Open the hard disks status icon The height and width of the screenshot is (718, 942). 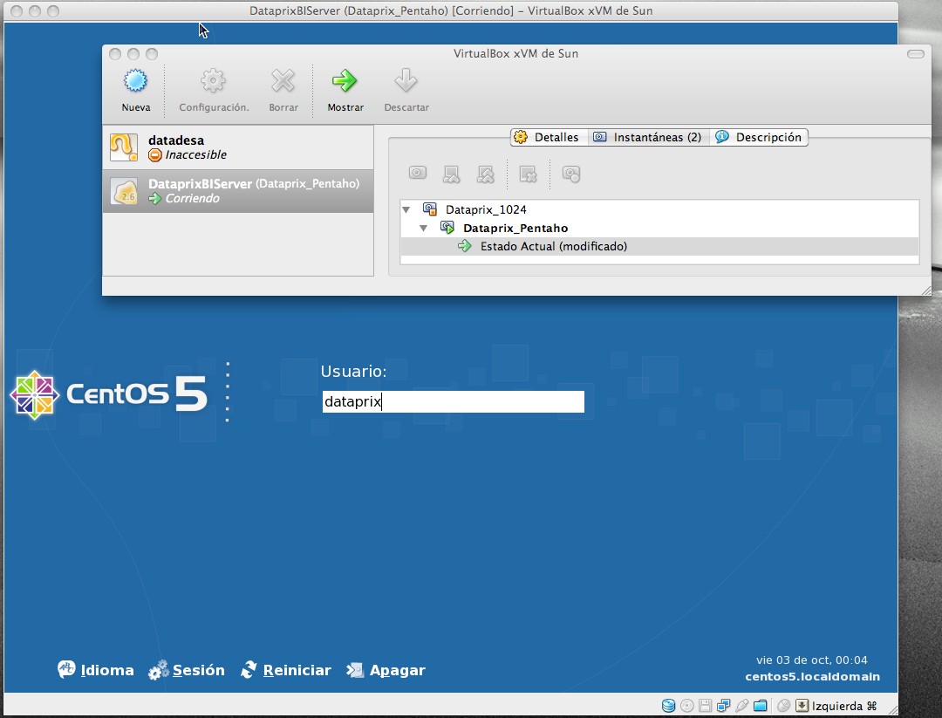pos(668,705)
